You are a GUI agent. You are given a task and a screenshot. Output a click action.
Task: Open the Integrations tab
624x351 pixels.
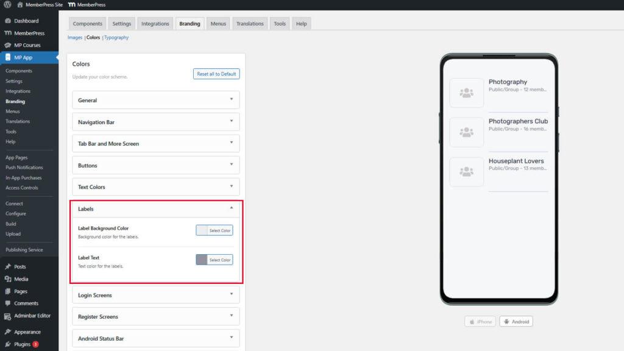pos(155,24)
